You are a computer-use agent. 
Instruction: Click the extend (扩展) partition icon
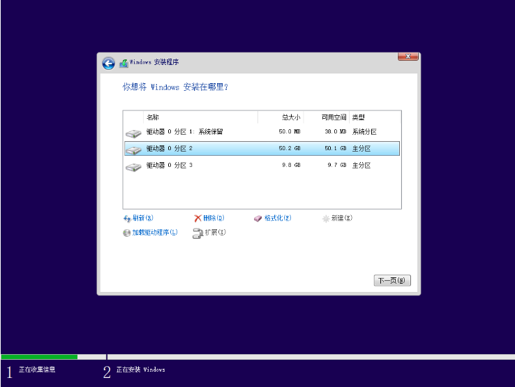click(198, 233)
